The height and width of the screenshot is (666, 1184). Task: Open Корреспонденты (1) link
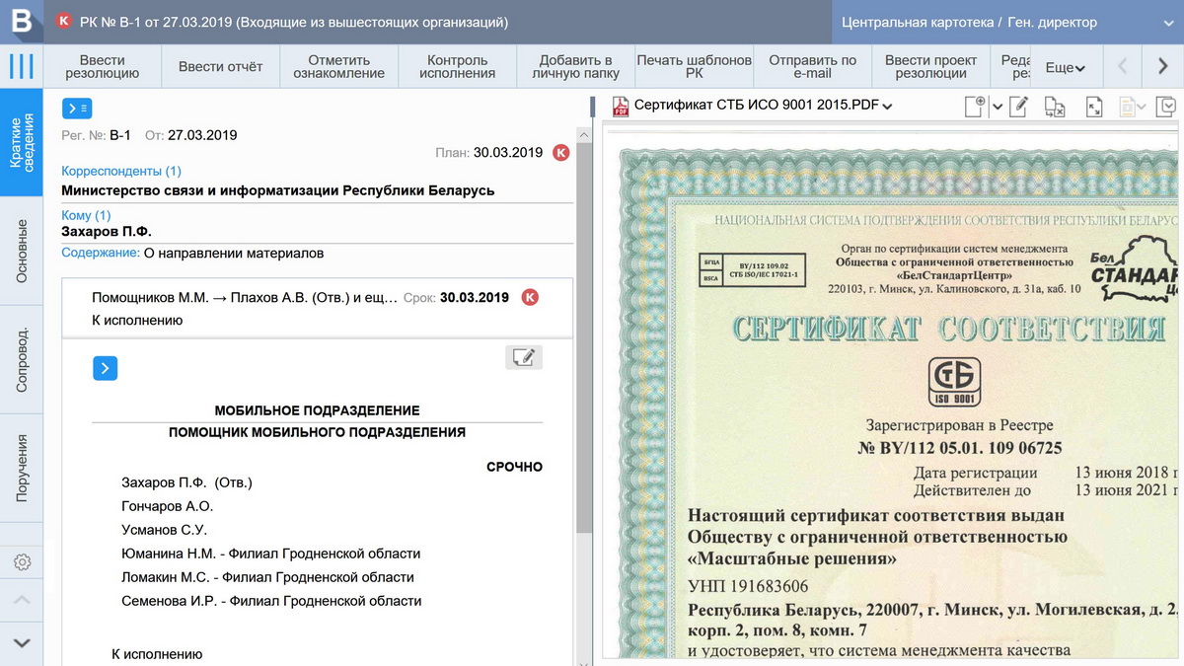pyautogui.click(x=121, y=171)
